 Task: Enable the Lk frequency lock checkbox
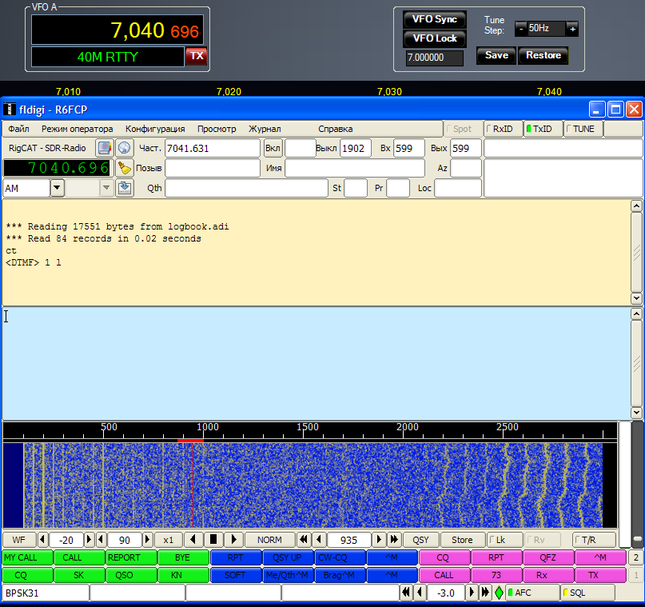click(504, 540)
